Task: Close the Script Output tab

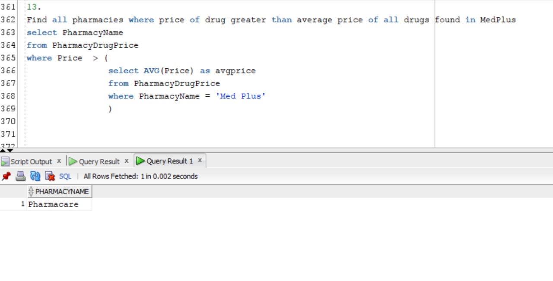Action: [x=59, y=161]
